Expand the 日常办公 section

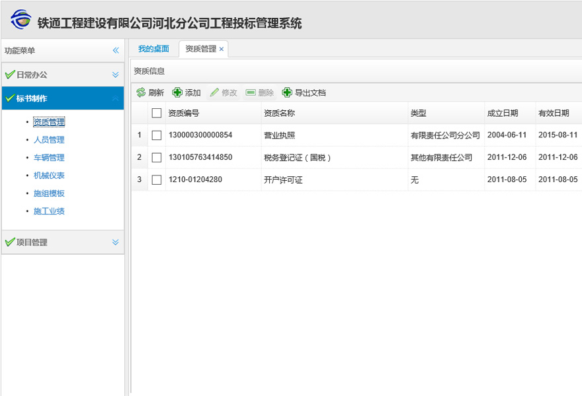coord(114,75)
